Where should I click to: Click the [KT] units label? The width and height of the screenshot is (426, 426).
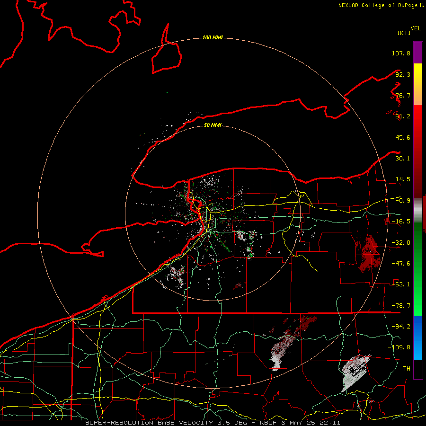click(404, 33)
